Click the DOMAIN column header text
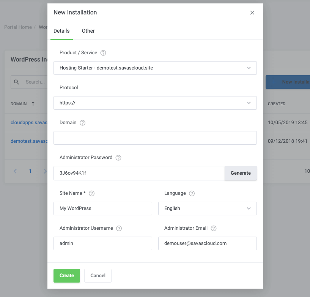Viewport: 310px width, 297px height. pyautogui.click(x=19, y=104)
